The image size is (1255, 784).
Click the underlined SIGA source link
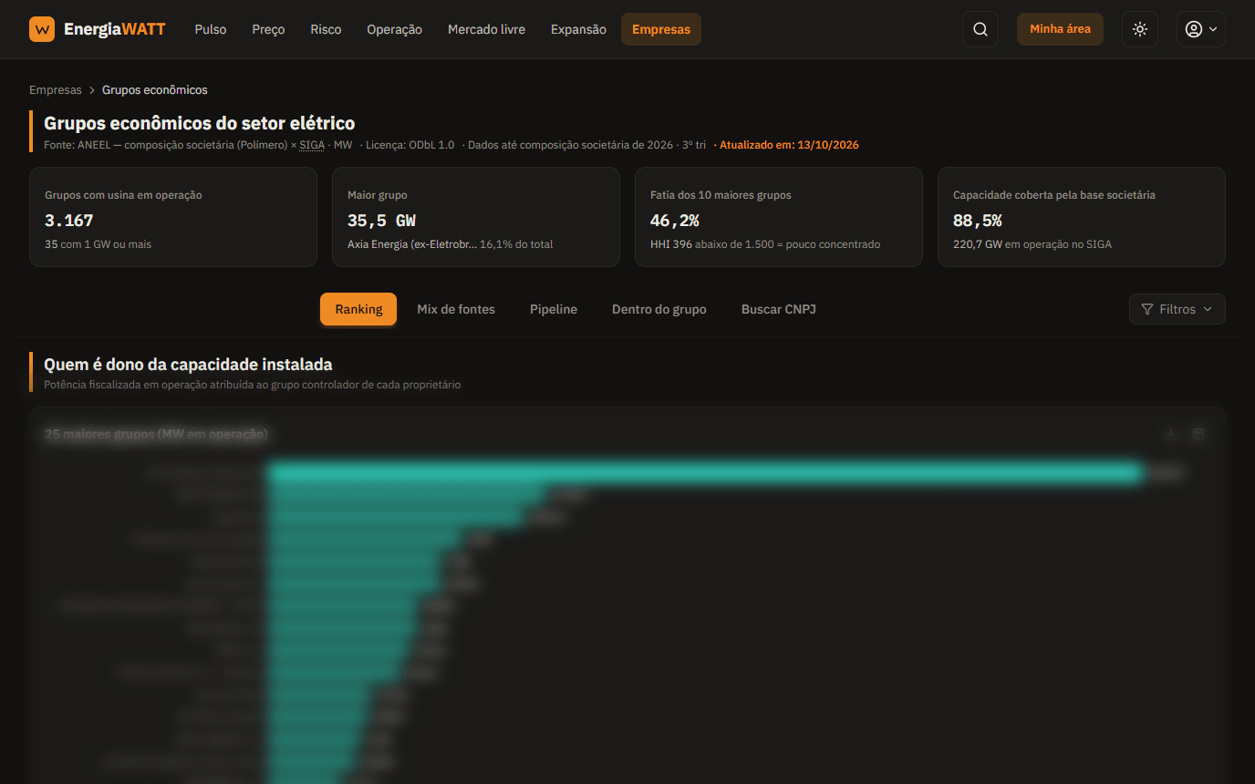[312, 145]
